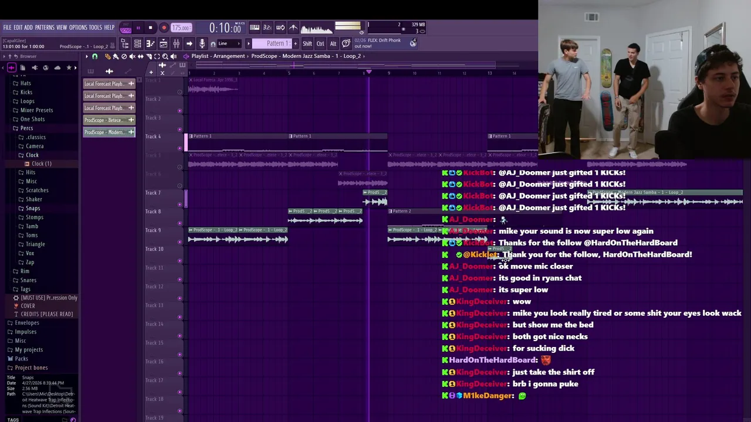Viewport: 751px width, 422px height.
Task: Click the files icon in Browser tabs
Action: pos(23,67)
